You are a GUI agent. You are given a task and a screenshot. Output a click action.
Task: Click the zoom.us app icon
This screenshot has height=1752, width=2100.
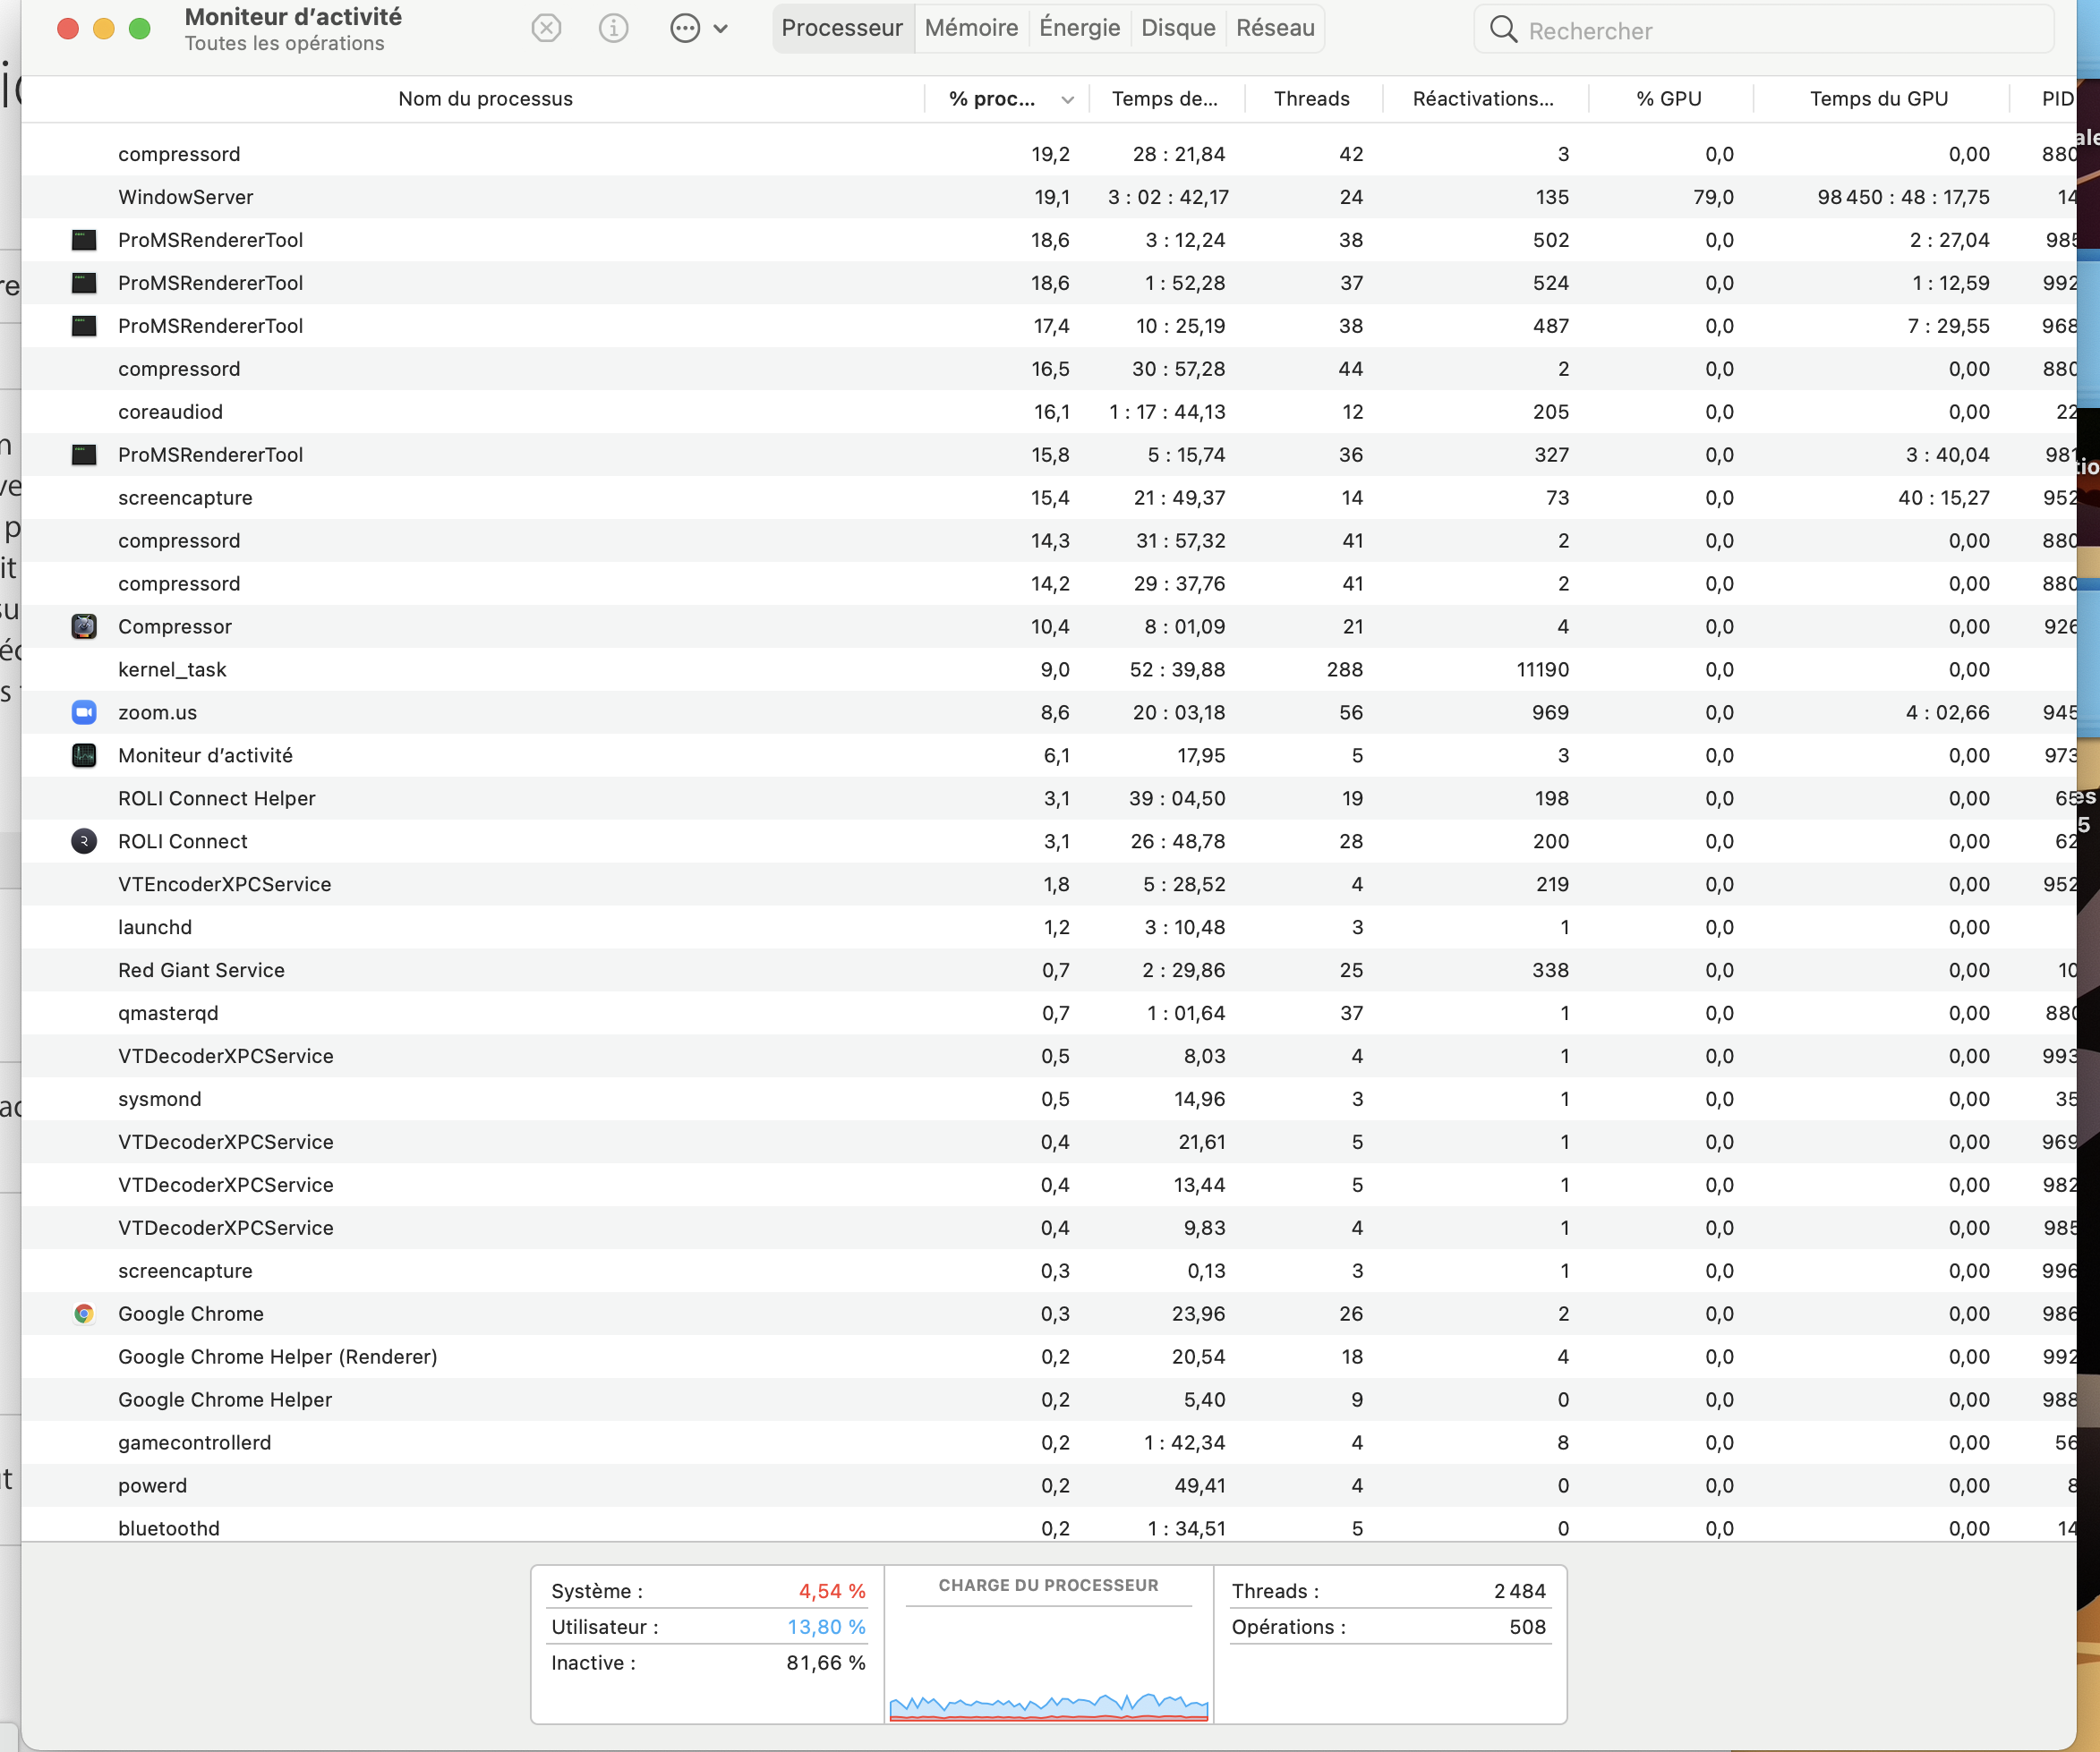[84, 712]
